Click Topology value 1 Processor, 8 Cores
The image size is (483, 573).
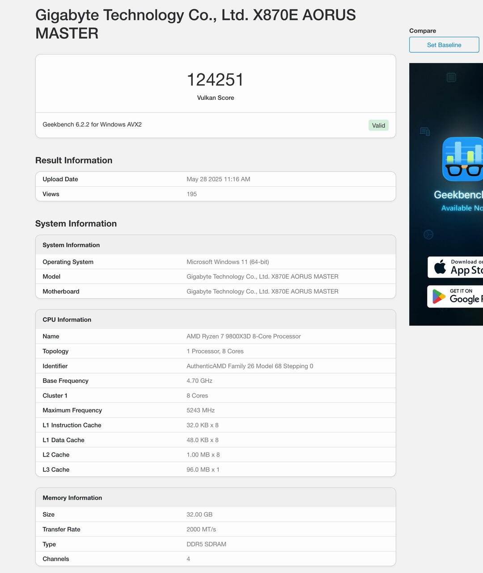point(215,351)
